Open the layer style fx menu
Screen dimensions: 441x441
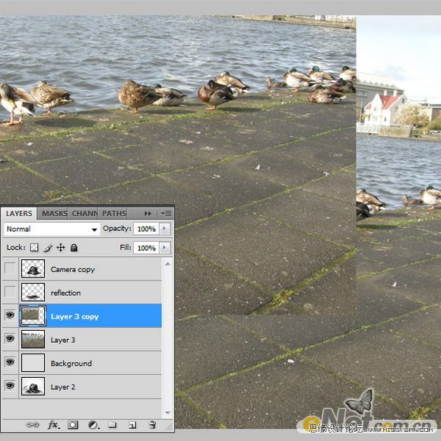[53, 425]
